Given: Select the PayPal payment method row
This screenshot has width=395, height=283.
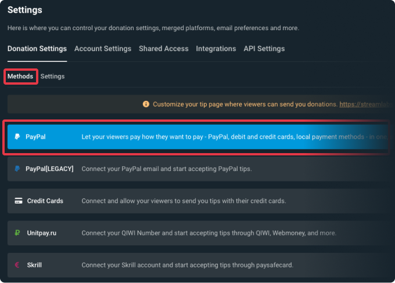Looking at the screenshot, I should point(198,137).
